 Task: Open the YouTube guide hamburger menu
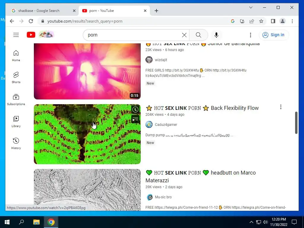click(16, 35)
